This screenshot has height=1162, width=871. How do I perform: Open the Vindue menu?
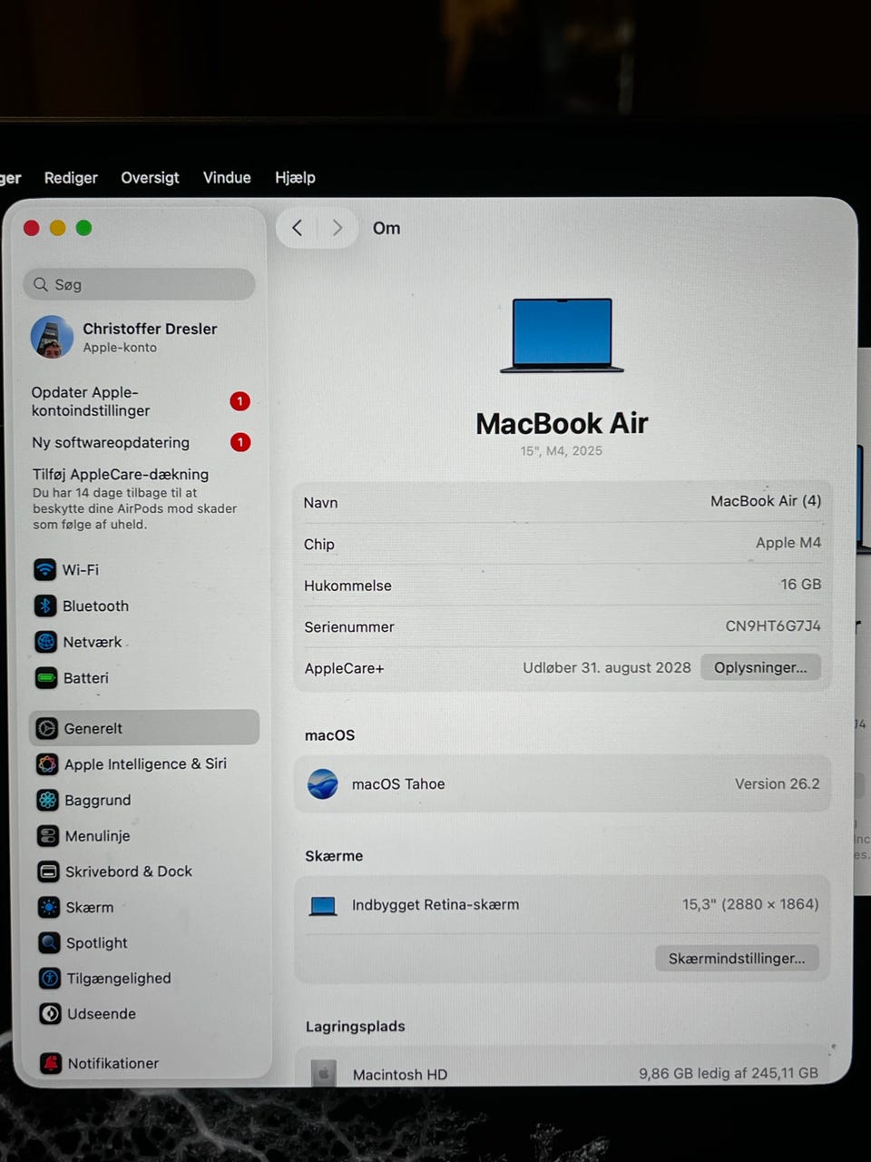(x=227, y=178)
